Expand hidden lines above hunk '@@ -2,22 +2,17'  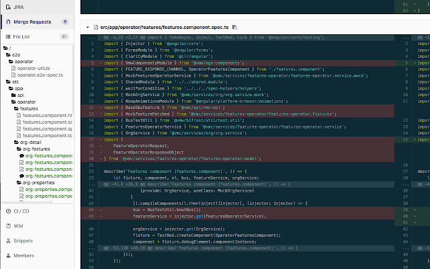click(x=93, y=38)
